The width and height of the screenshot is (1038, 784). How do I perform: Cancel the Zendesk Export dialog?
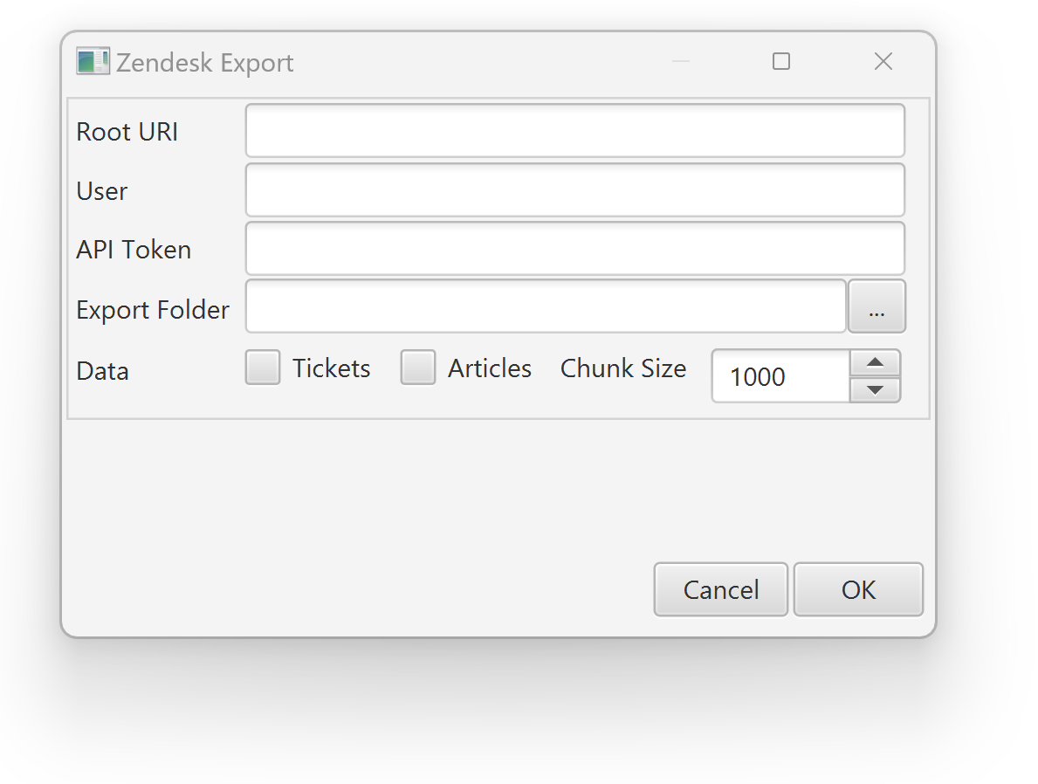[721, 589]
